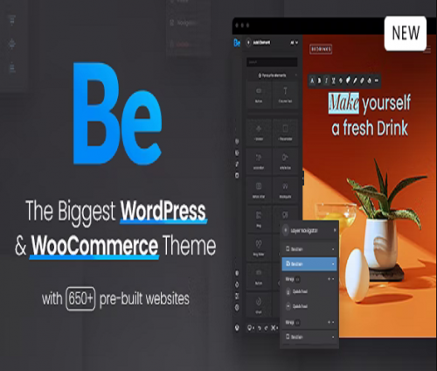Select the Column Text element tile
This screenshot has width=437, height=371.
[x=285, y=95]
